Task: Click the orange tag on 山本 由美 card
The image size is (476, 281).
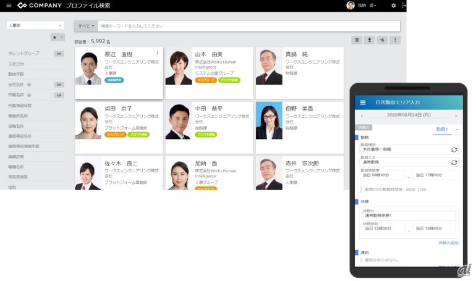Action: click(206, 80)
